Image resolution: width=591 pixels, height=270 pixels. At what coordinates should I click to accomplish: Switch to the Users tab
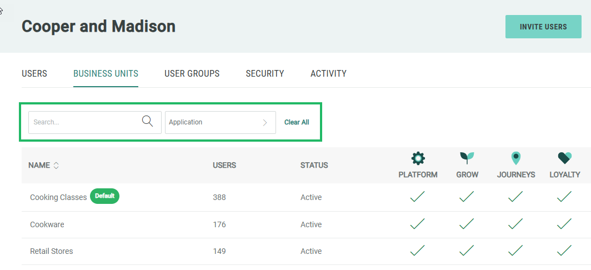pyautogui.click(x=34, y=73)
